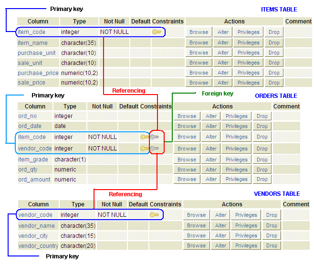The image size is (314, 266).
Task: Open vendor_city column link
Action: coord(33,236)
